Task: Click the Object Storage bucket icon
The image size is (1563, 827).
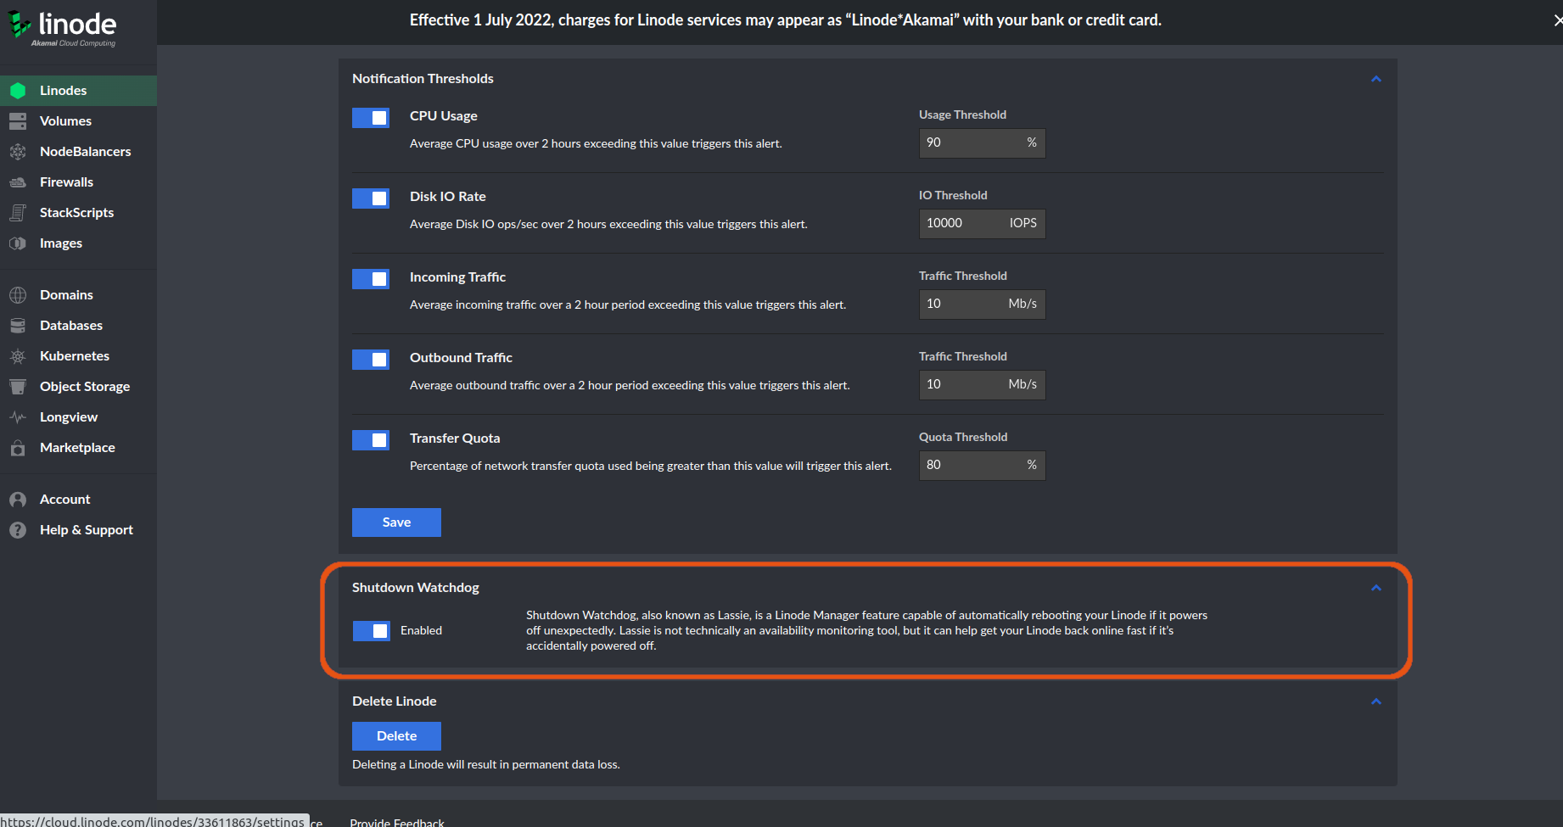Action: pyautogui.click(x=18, y=387)
